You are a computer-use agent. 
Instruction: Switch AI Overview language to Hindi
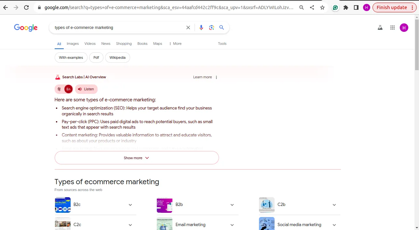[59, 89]
